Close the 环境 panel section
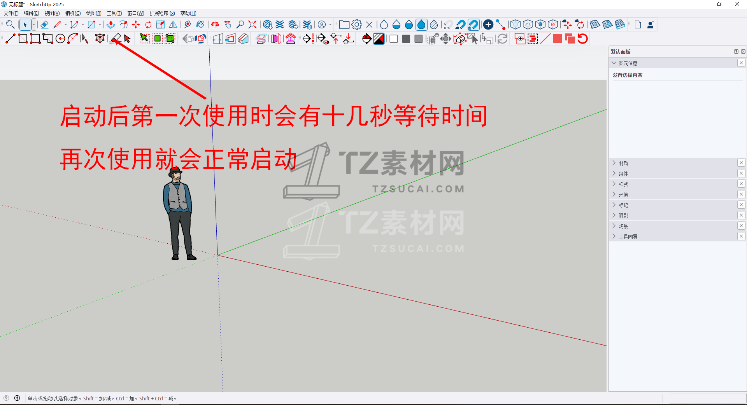Viewport: 747px width, 405px height. click(x=741, y=194)
